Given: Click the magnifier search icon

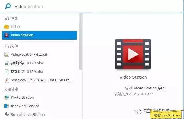Looking at the screenshot, I should click(x=7, y=6).
